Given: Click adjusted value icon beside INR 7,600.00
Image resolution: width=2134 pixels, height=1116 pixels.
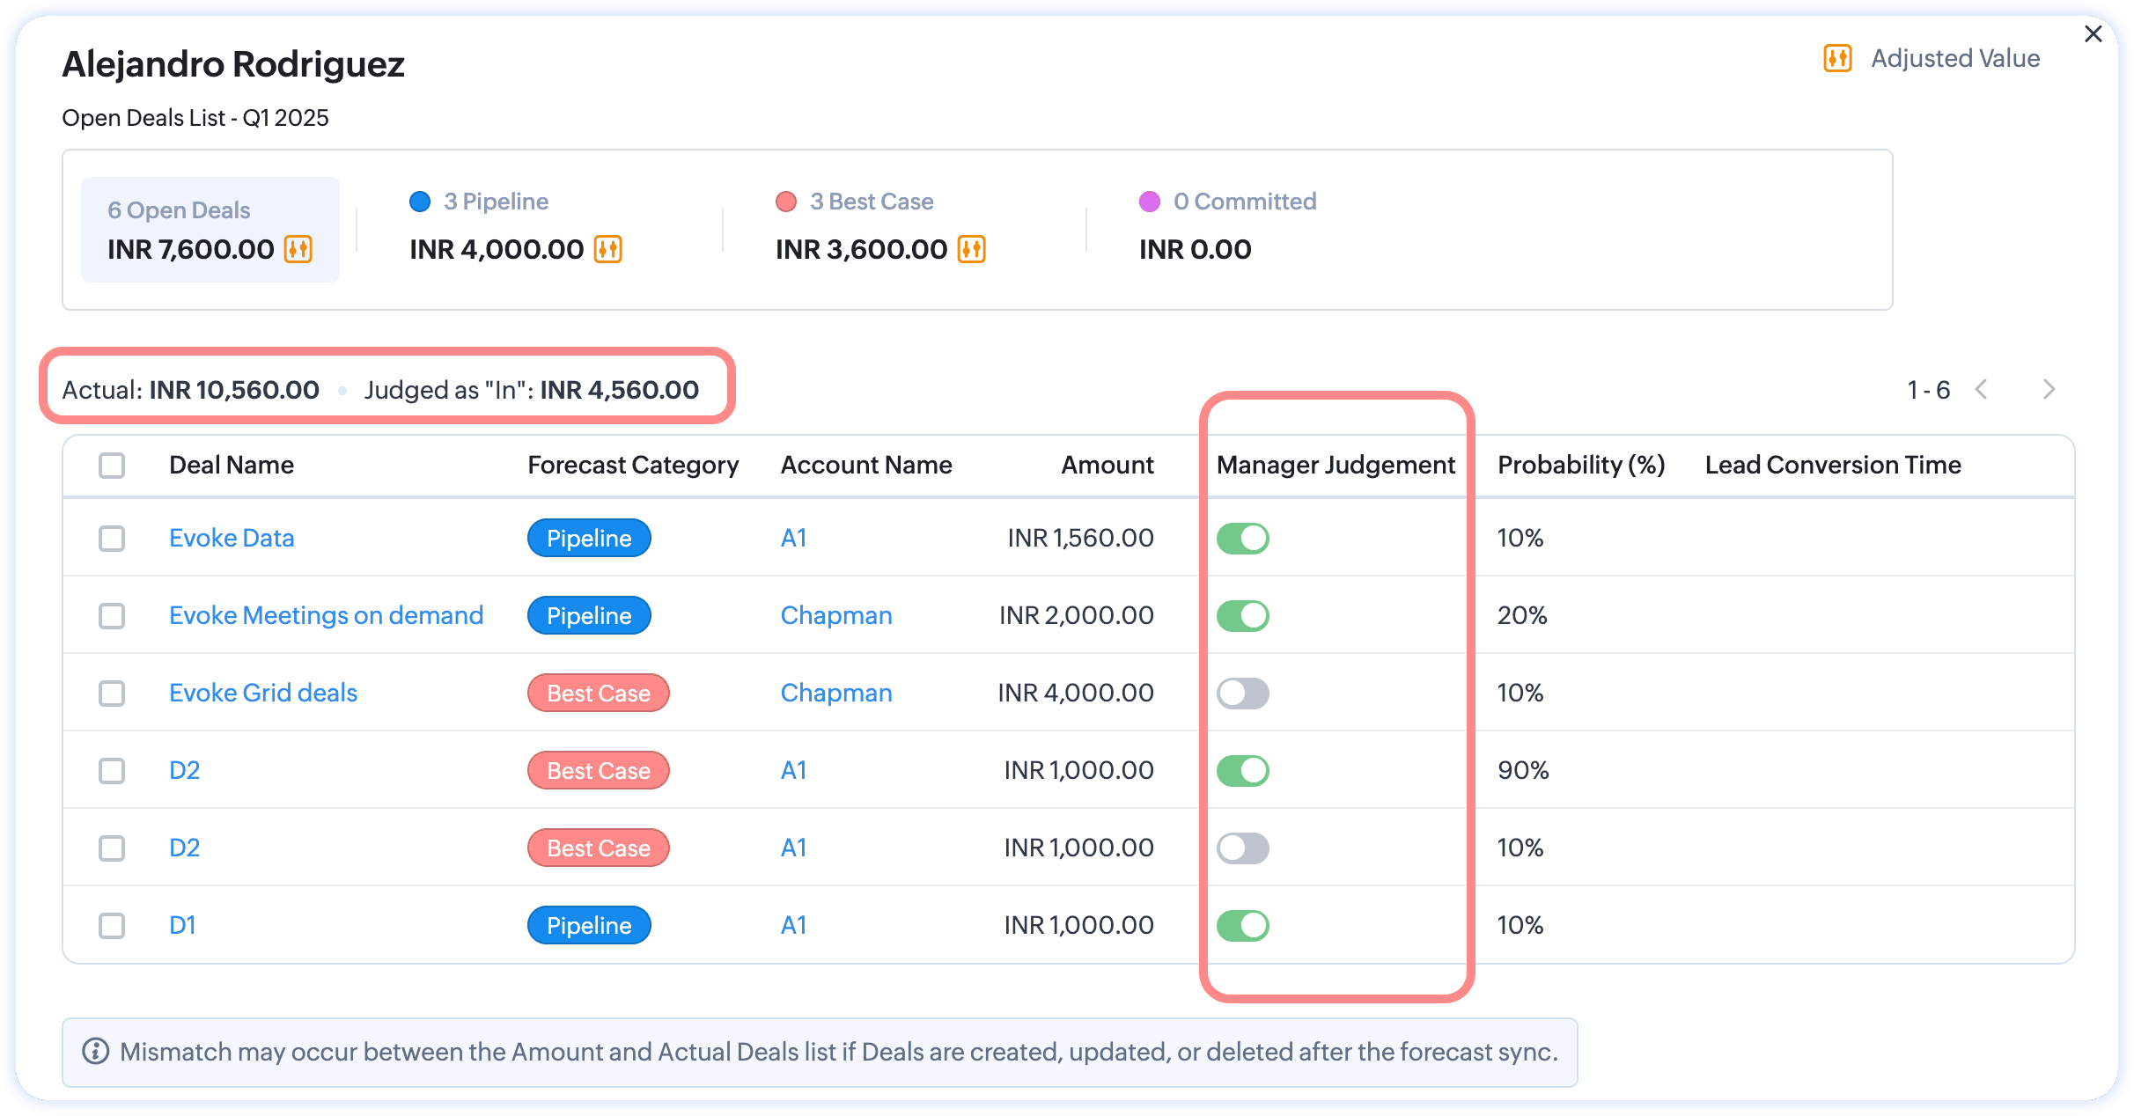Looking at the screenshot, I should click(298, 249).
